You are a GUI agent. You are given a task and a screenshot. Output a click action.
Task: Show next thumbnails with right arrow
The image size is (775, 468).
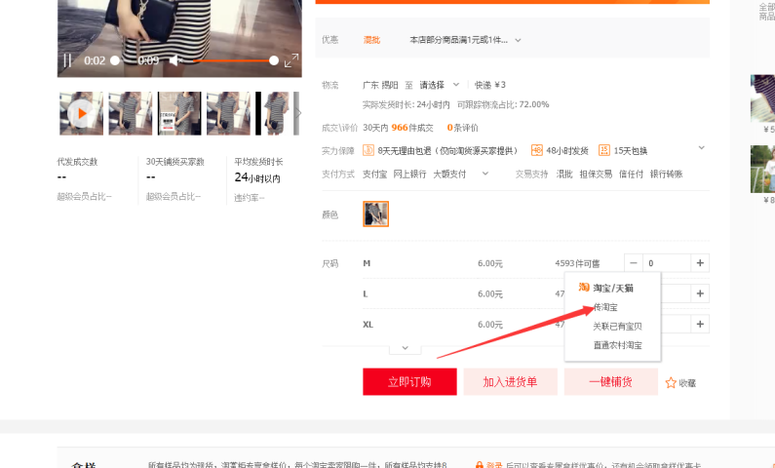click(x=297, y=113)
